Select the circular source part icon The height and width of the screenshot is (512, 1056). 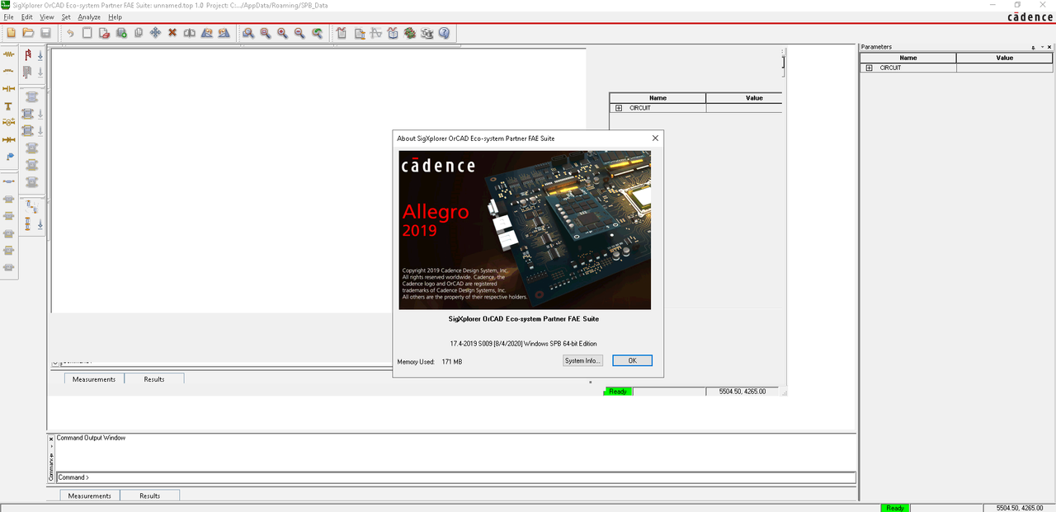coord(9,122)
